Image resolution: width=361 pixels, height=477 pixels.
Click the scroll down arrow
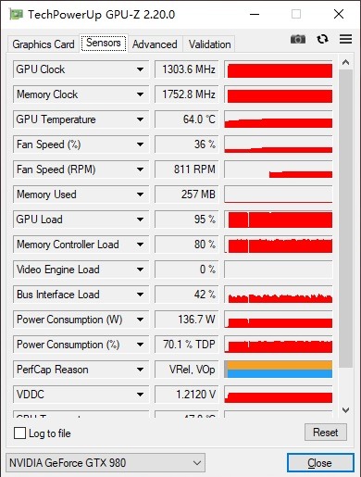(x=345, y=410)
